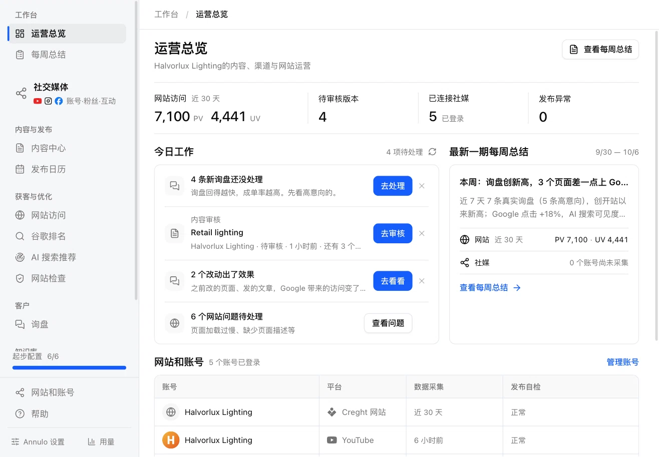Click 管理账号 link
The image size is (659, 457).
622,362
